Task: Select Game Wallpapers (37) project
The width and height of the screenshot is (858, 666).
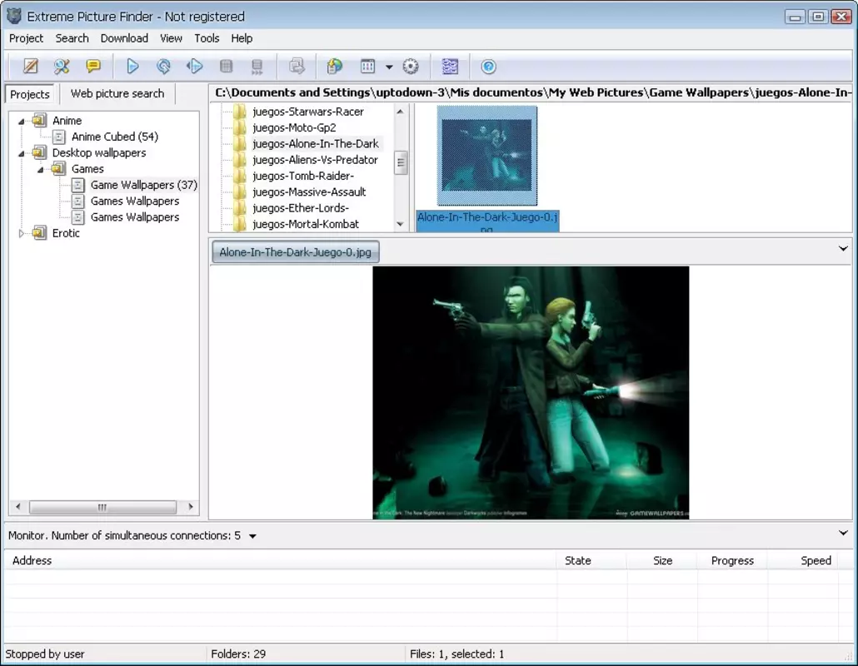Action: click(x=144, y=185)
